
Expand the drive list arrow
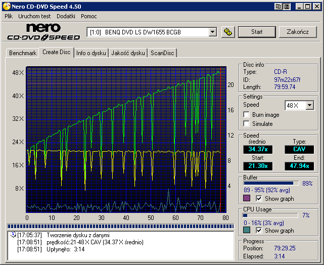click(212, 32)
